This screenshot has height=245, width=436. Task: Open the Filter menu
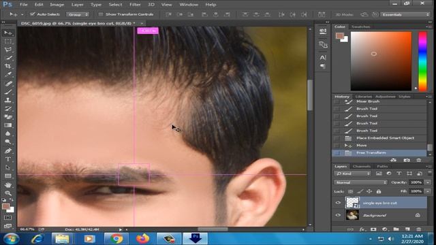[x=135, y=5]
